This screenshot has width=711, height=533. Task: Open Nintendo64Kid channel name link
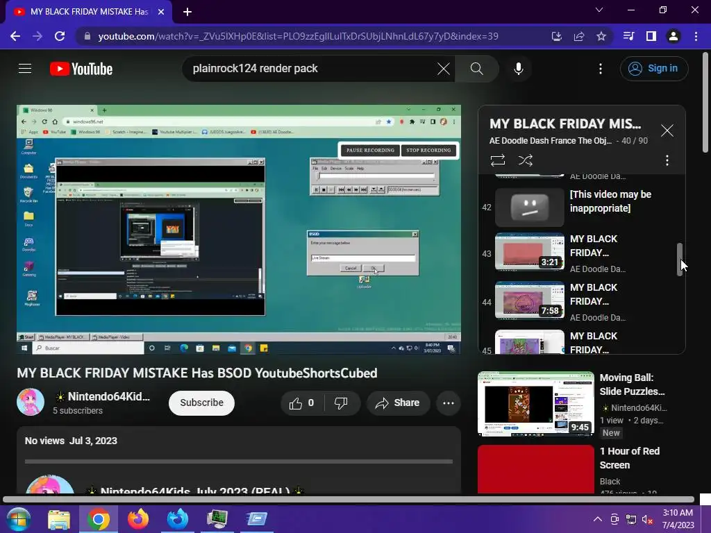click(x=108, y=396)
